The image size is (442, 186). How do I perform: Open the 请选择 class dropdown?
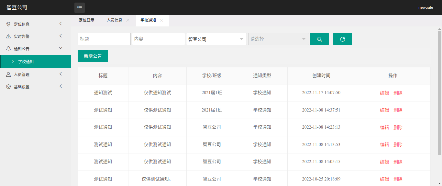tap(278, 39)
